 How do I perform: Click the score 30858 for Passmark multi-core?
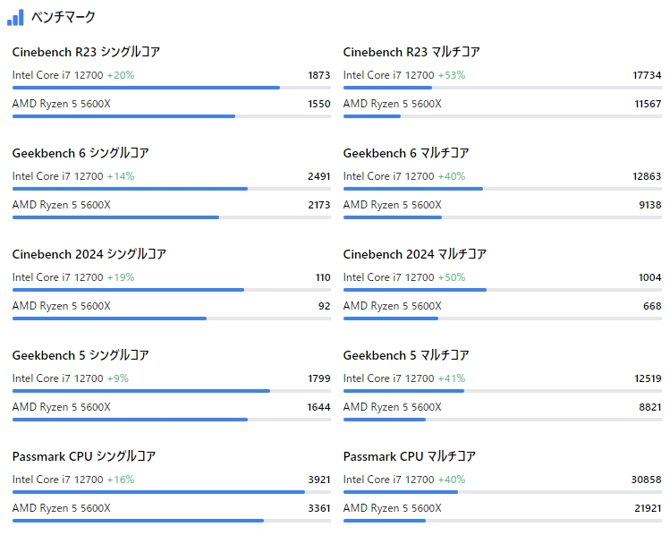point(646,480)
